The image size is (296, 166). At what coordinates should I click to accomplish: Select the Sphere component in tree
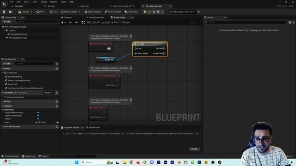tap(12, 30)
